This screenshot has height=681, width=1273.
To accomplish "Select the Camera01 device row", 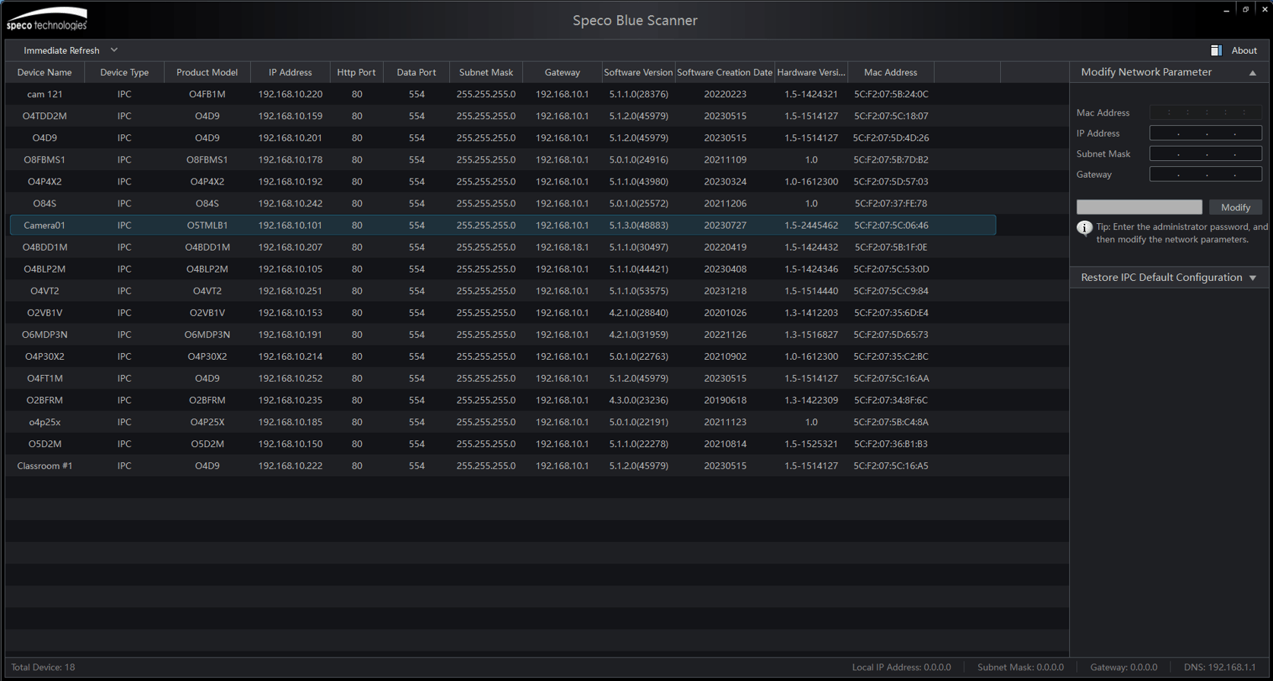I will pyautogui.click(x=44, y=225).
